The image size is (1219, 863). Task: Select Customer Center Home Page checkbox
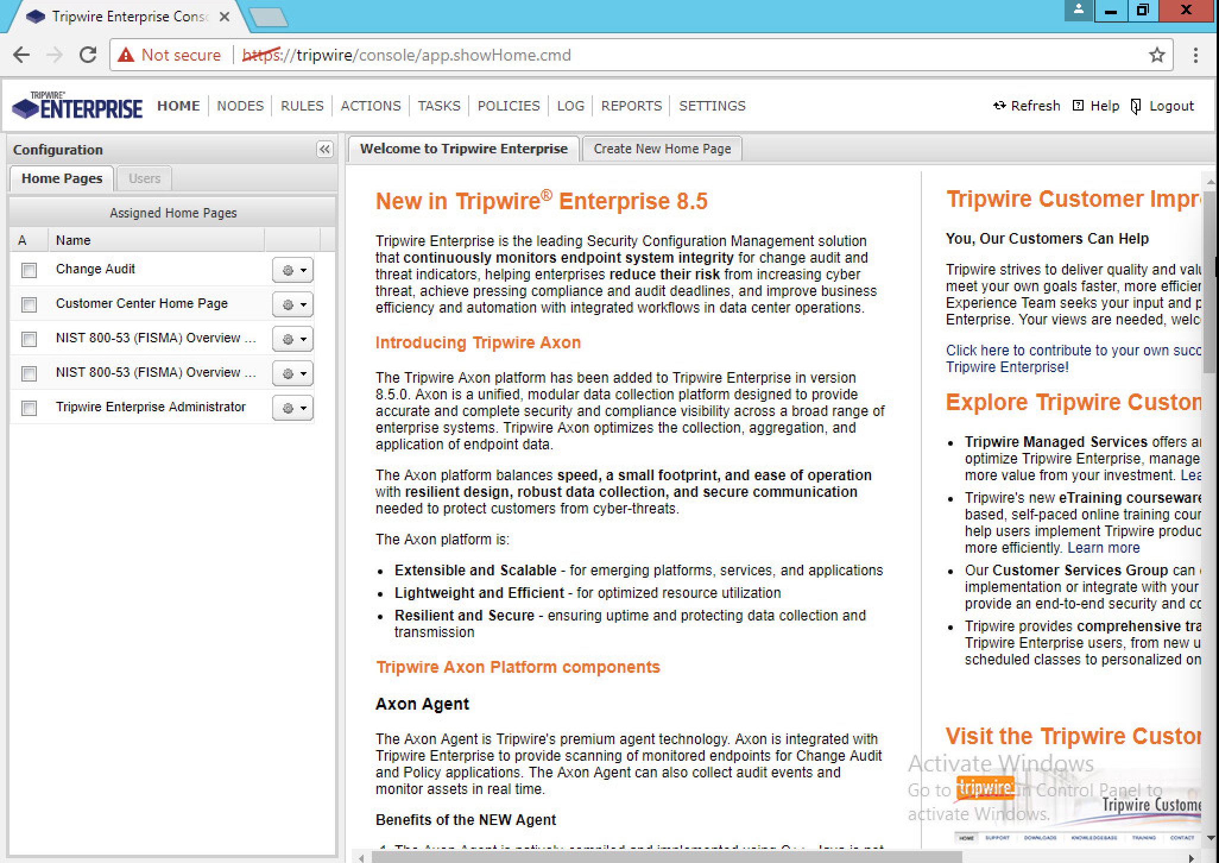point(29,305)
